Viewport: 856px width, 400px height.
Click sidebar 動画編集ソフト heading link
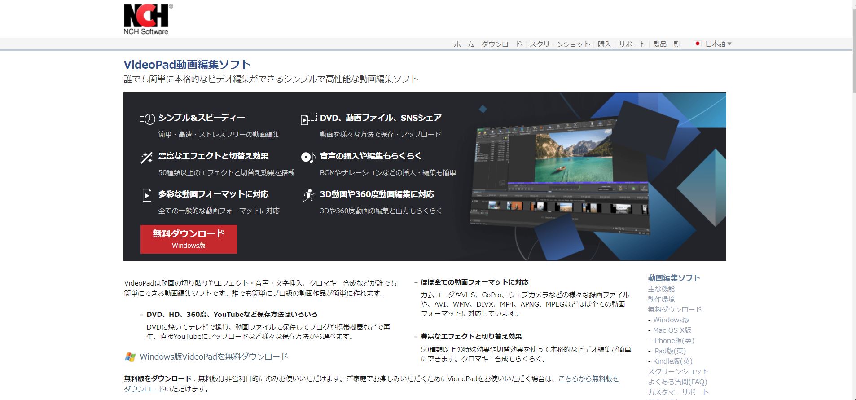[674, 278]
